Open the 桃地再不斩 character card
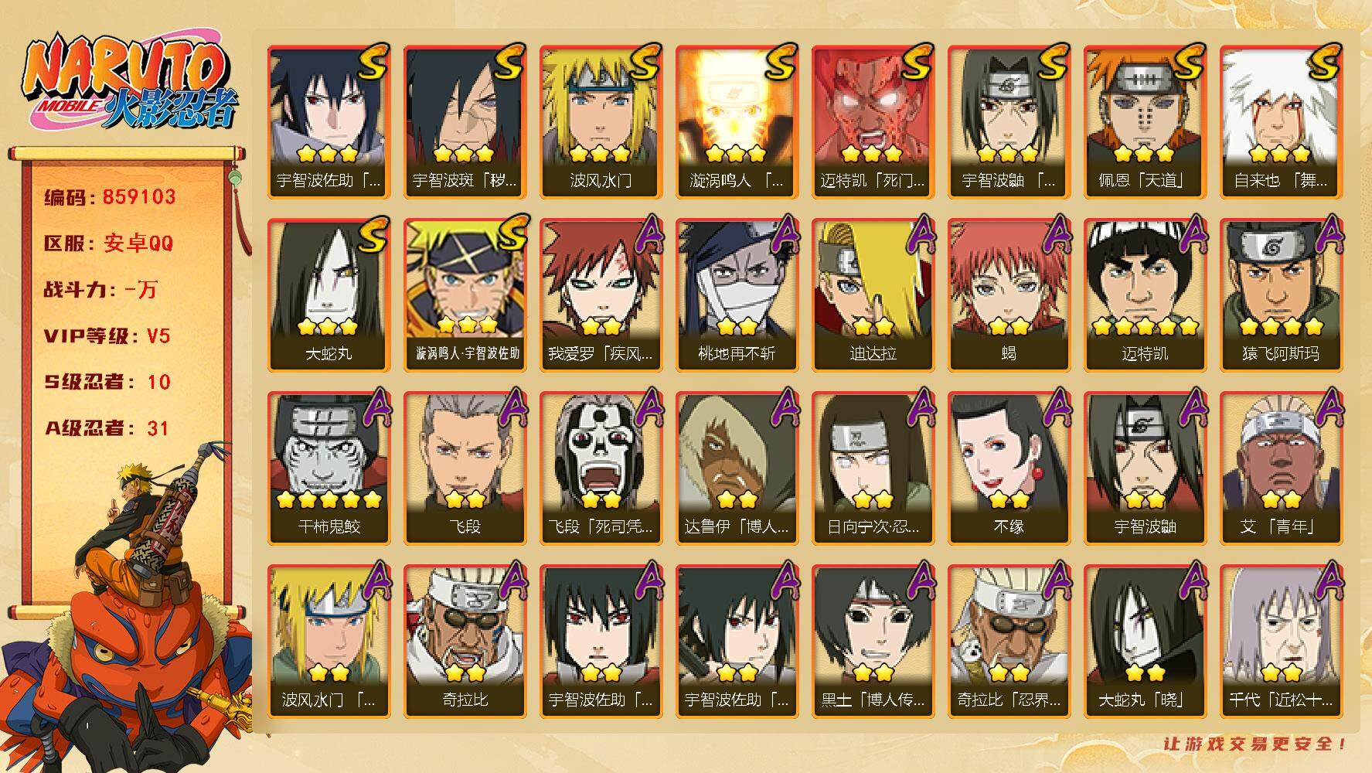Image resolution: width=1372 pixels, height=773 pixels. tap(737, 295)
